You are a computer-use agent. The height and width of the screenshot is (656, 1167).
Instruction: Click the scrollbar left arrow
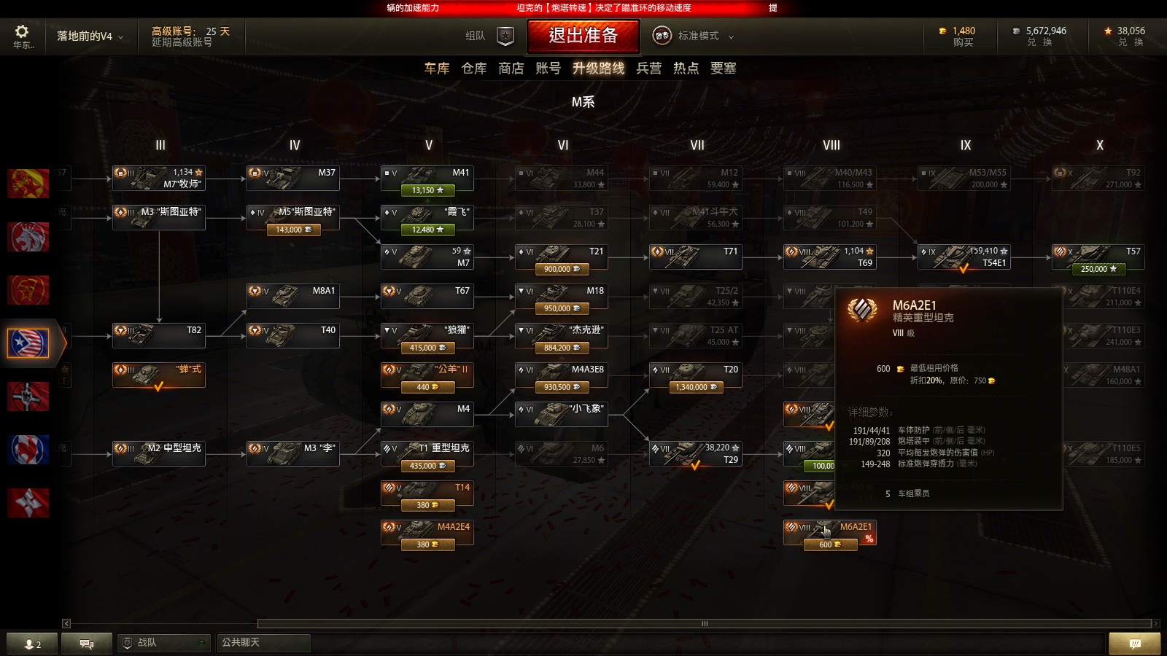pyautogui.click(x=66, y=623)
